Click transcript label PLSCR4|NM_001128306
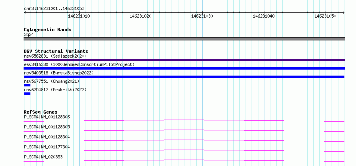The height and width of the screenshot is (166, 356). tap(47, 117)
